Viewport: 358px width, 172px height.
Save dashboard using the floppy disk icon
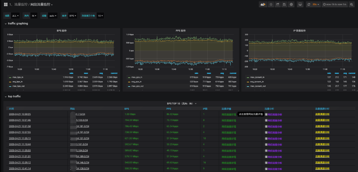point(284,5)
